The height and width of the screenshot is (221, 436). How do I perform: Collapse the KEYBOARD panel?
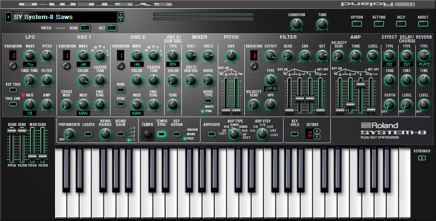click(x=422, y=158)
